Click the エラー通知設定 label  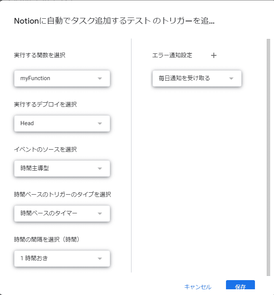[x=172, y=55]
